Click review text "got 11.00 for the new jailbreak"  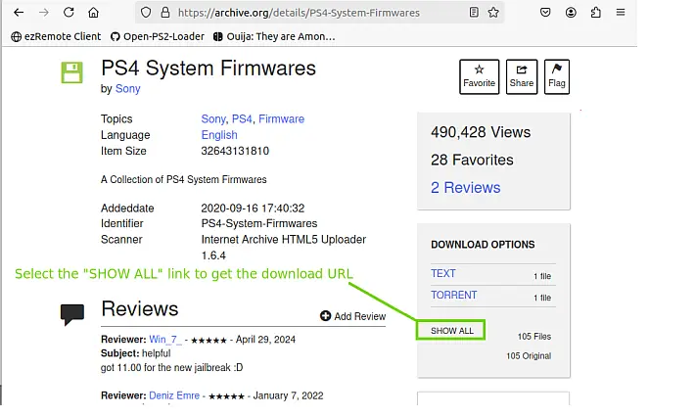[171, 367]
